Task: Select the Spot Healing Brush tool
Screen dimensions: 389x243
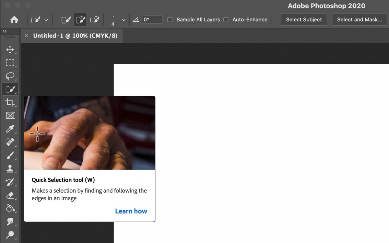Action: [10, 143]
